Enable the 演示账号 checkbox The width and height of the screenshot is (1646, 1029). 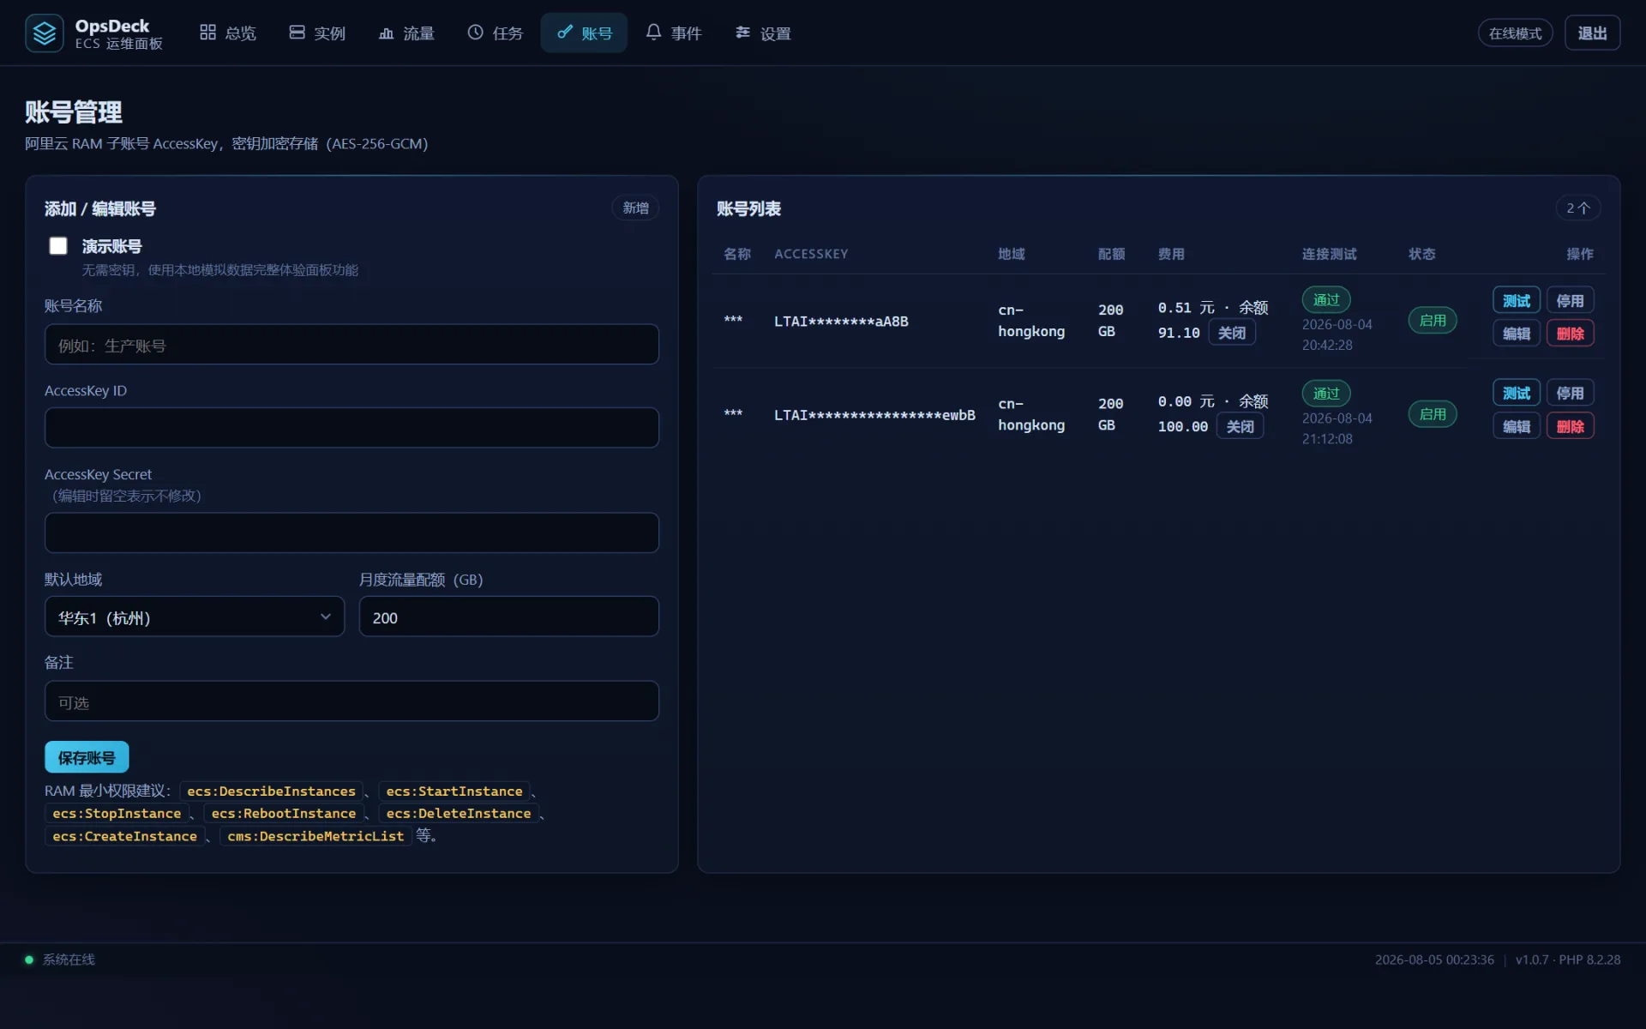pyautogui.click(x=58, y=246)
